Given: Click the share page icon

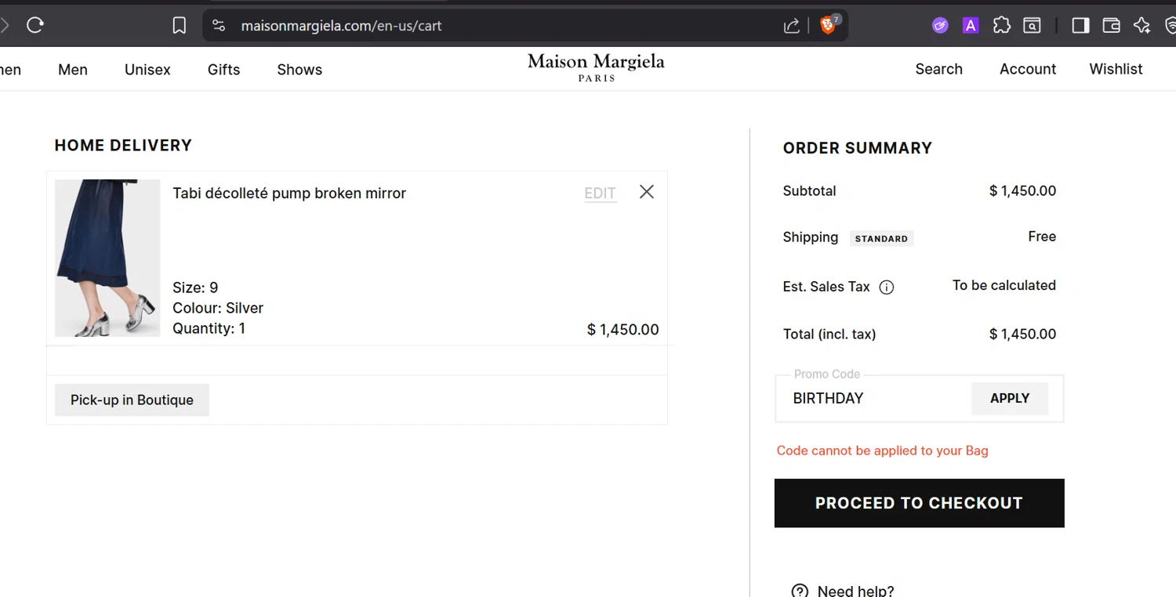Looking at the screenshot, I should point(792,26).
